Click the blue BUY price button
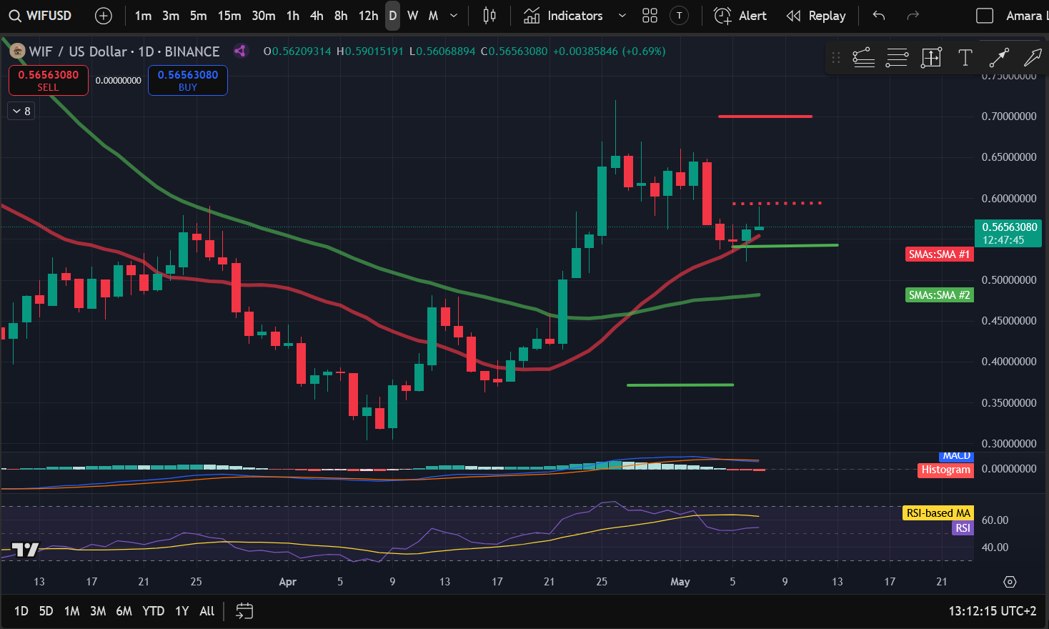 188,80
